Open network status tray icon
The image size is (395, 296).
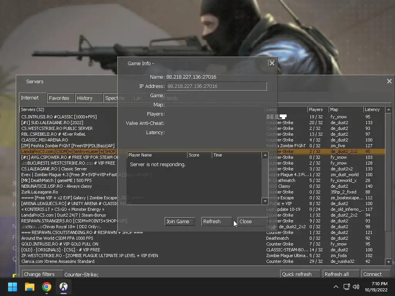(x=347, y=287)
